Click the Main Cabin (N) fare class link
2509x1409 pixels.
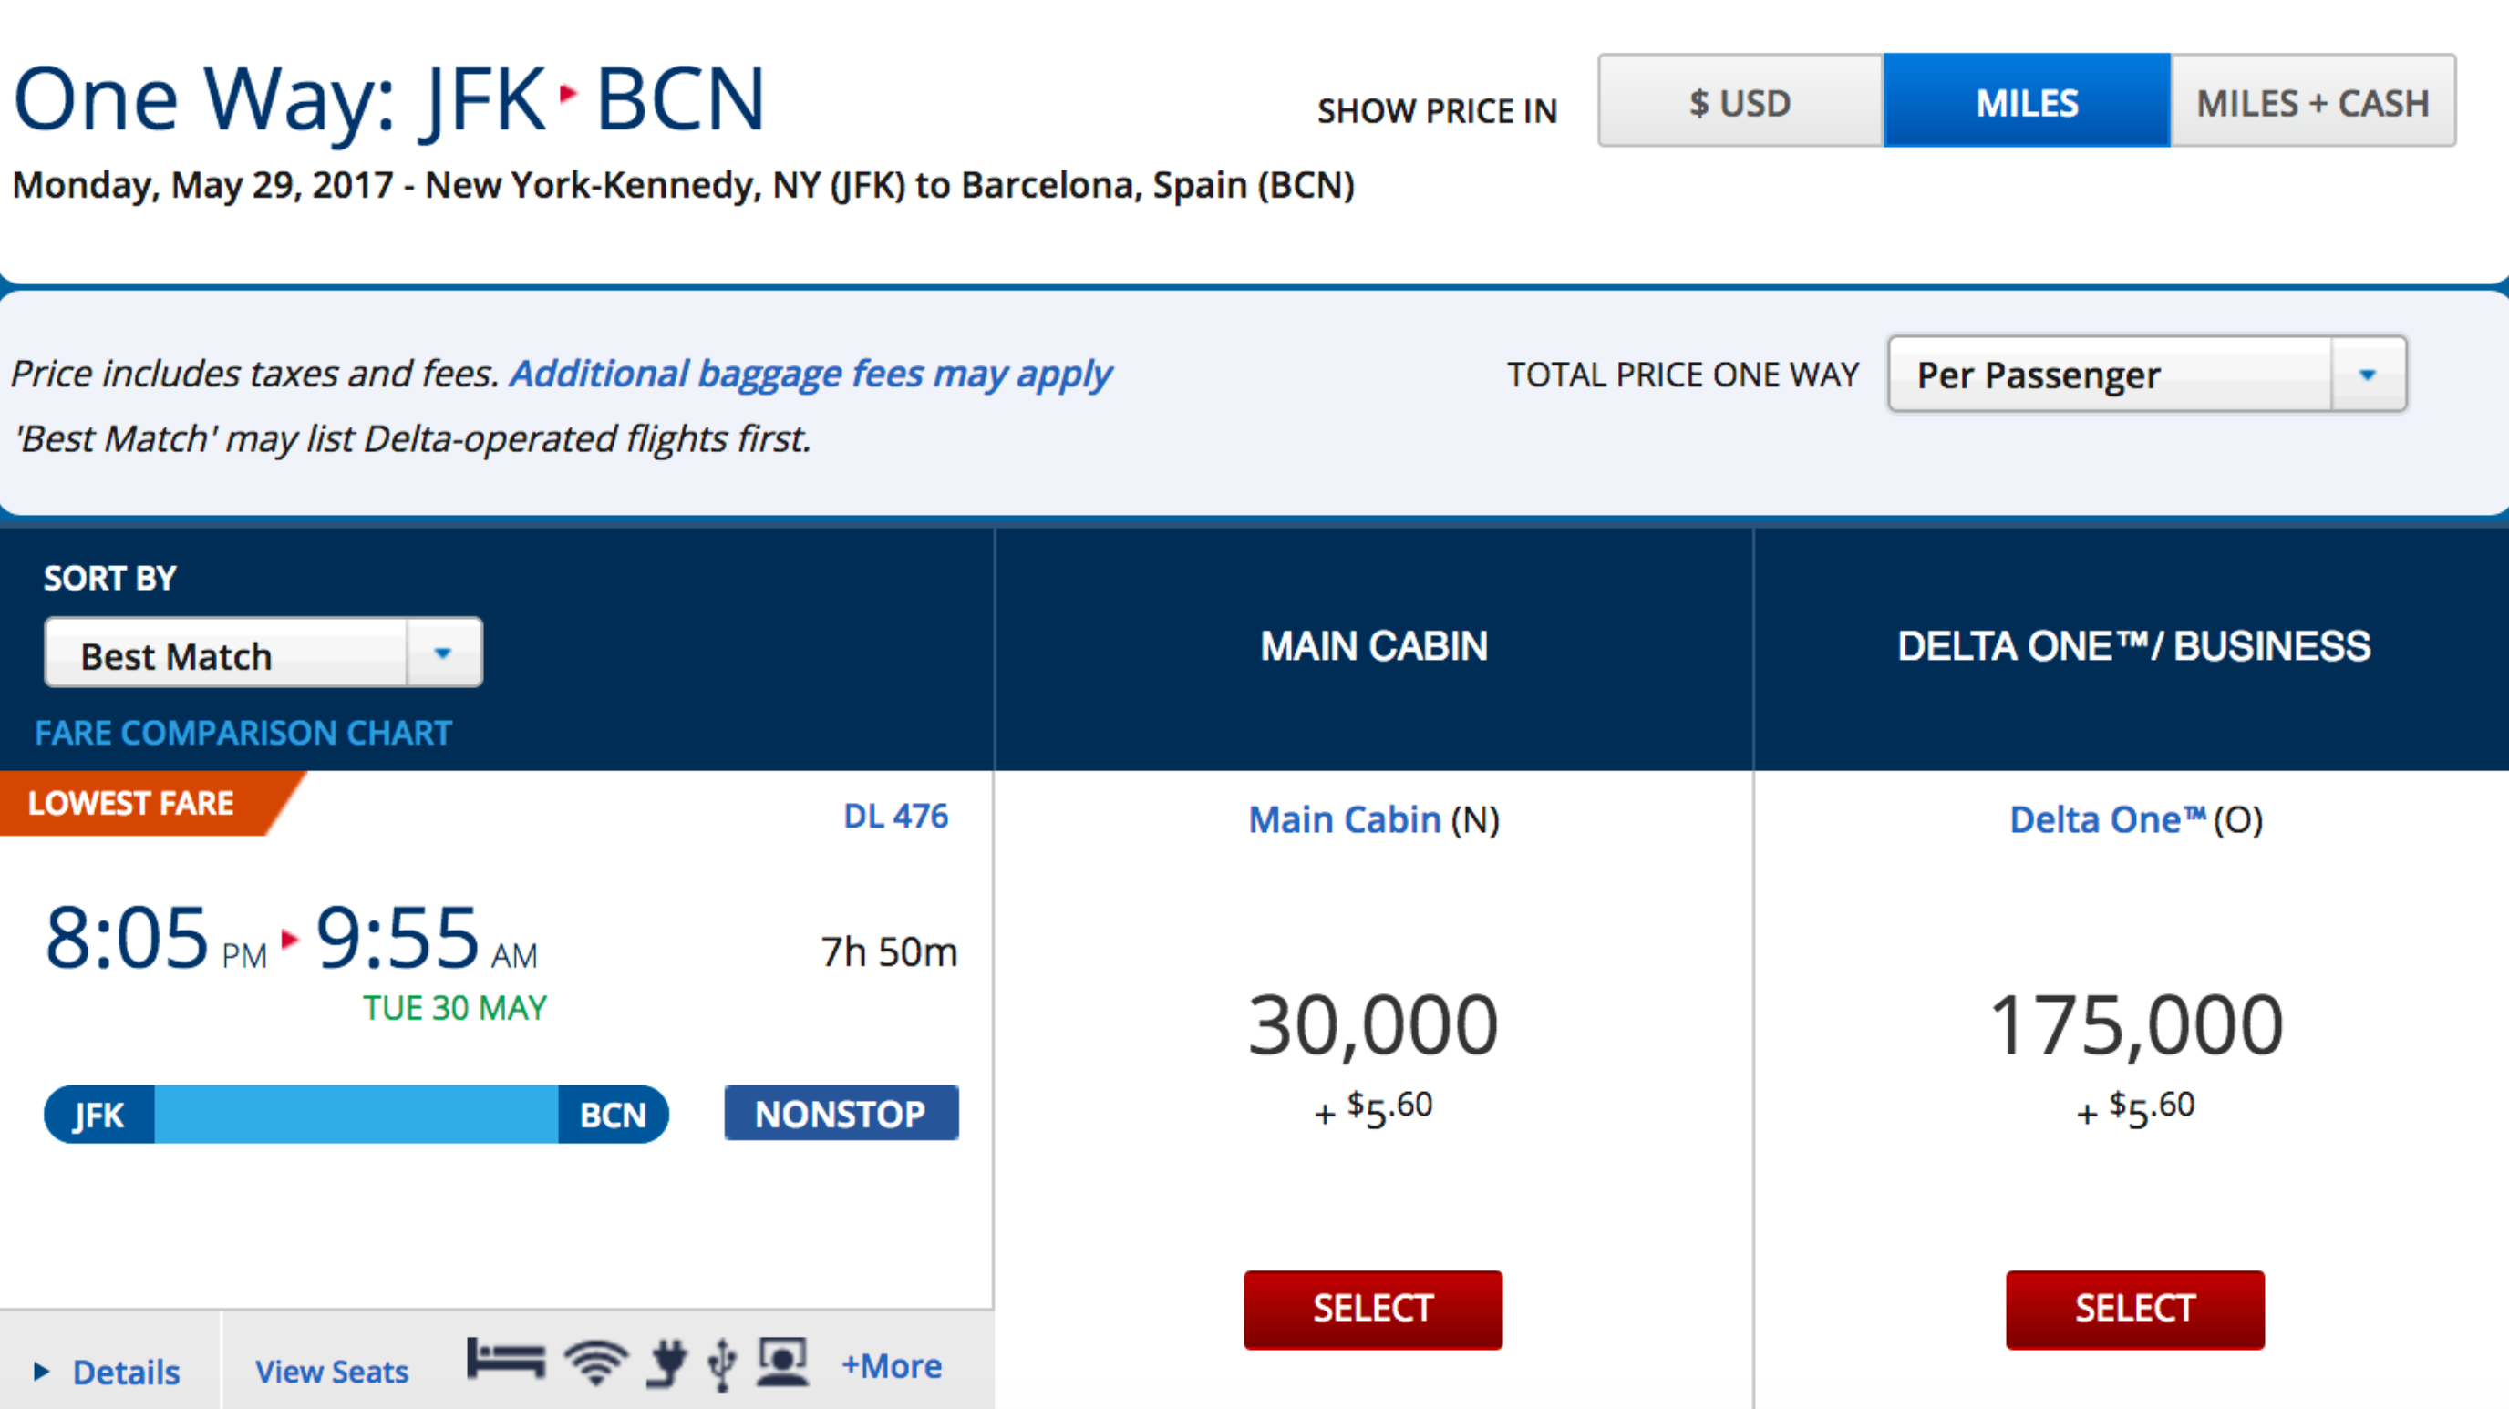(1344, 820)
